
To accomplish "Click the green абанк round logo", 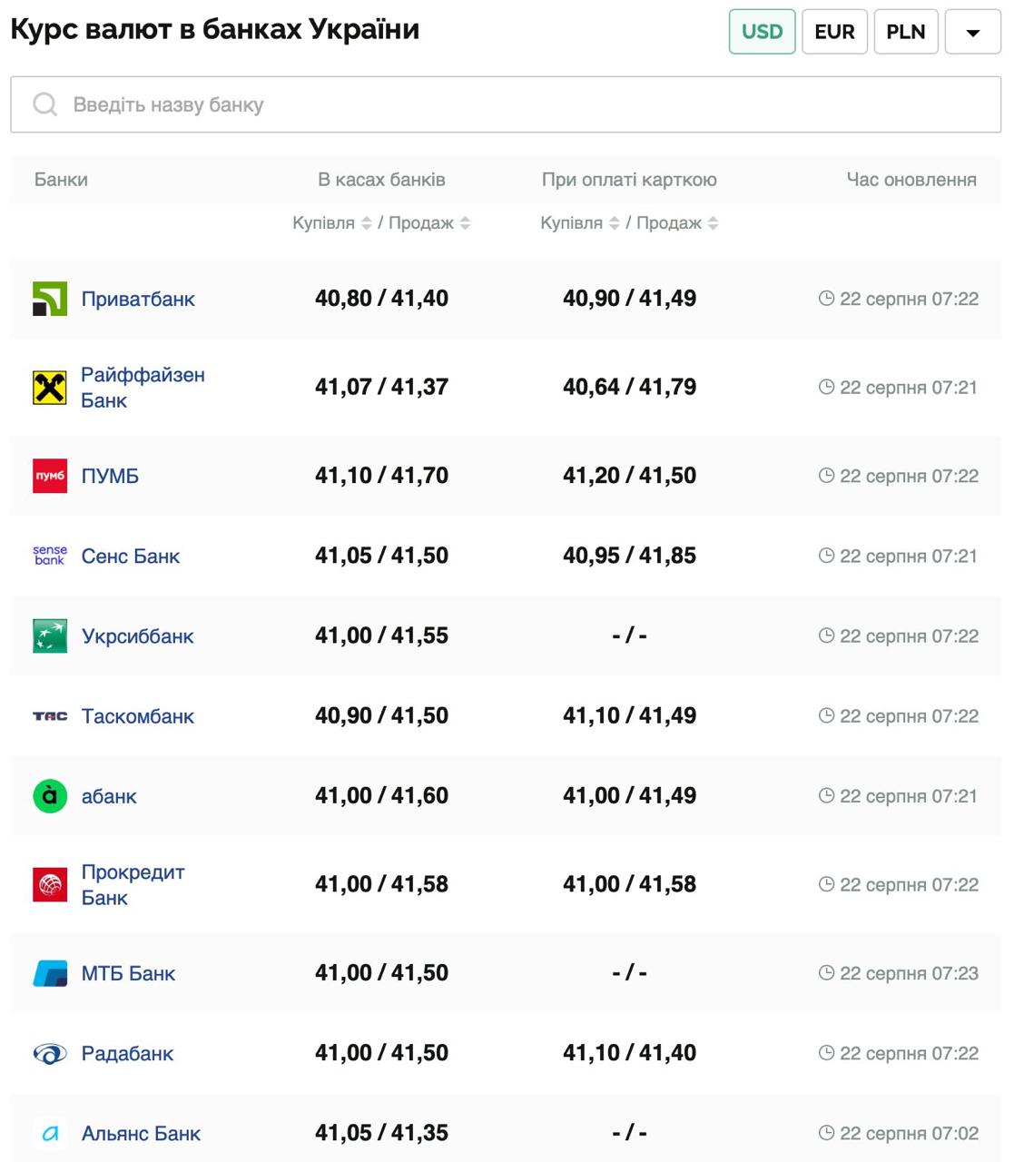I will point(50,796).
